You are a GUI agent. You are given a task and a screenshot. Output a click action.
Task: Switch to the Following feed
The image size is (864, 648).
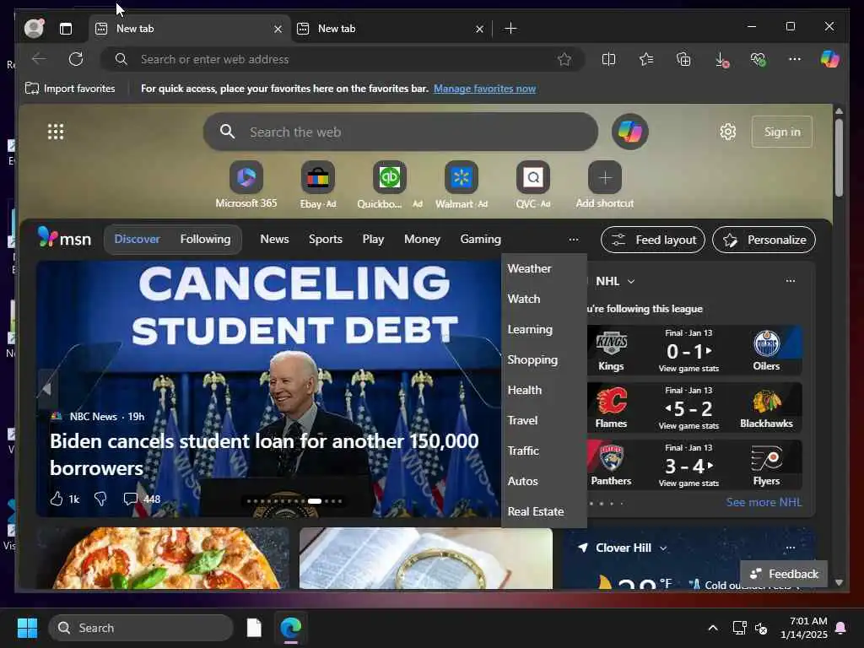point(206,239)
